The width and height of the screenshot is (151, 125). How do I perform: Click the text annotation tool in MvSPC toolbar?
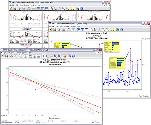pyautogui.click(x=95, y=30)
